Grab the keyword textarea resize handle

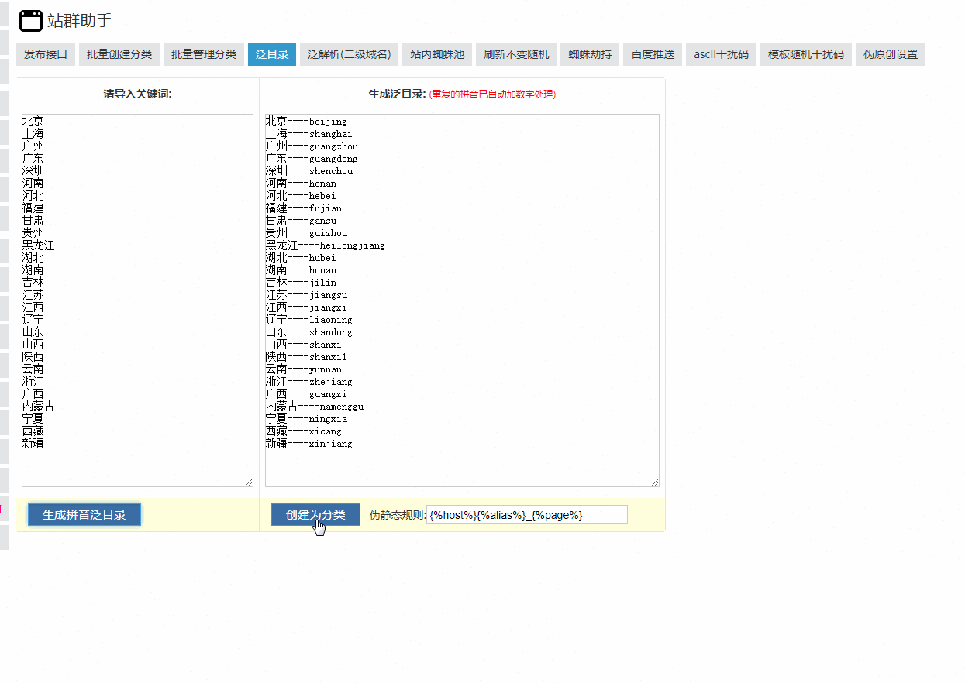(x=250, y=482)
